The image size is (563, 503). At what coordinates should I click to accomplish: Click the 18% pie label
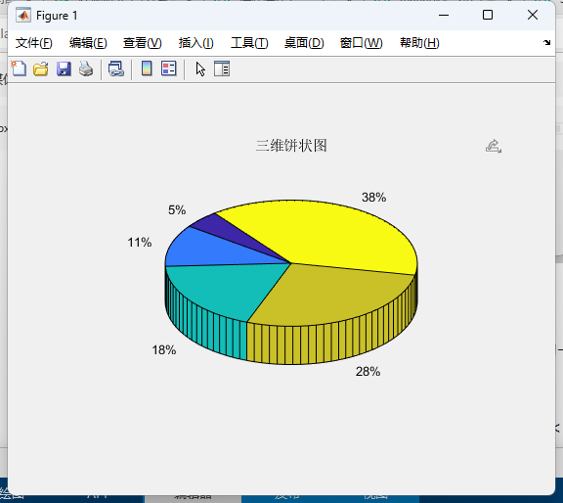pyautogui.click(x=164, y=349)
